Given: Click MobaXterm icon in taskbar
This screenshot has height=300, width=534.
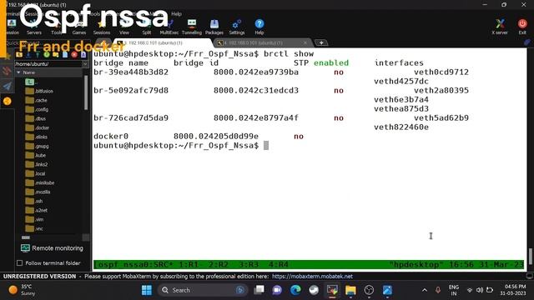Looking at the screenshot, I should tap(332, 290).
